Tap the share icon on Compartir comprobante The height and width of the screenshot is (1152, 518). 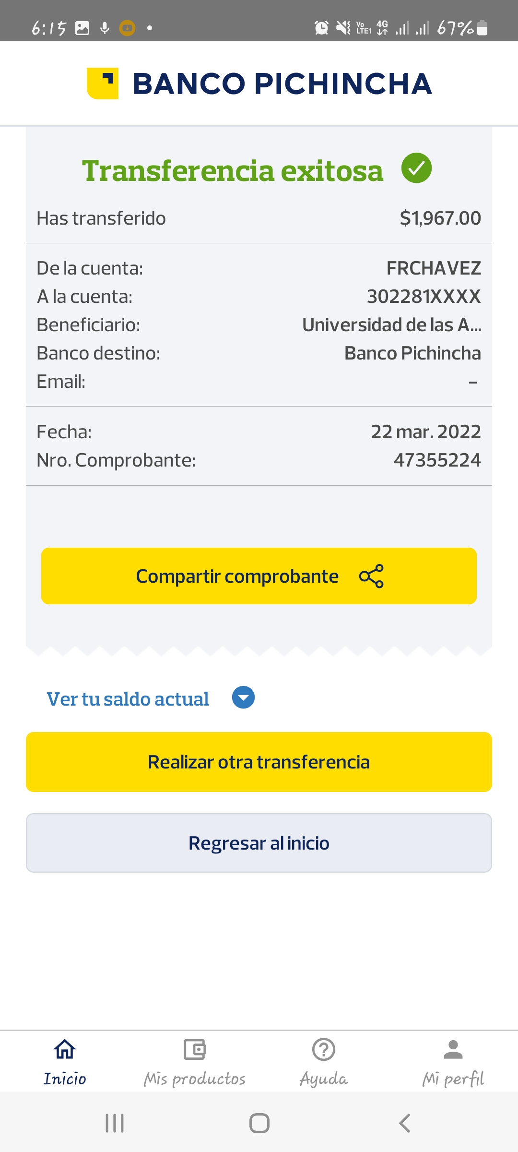tap(371, 576)
